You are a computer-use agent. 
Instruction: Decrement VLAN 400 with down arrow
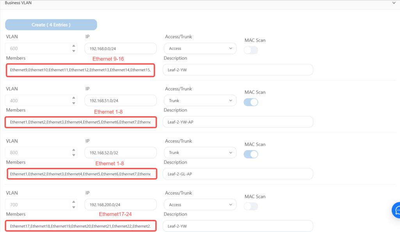(74, 103)
